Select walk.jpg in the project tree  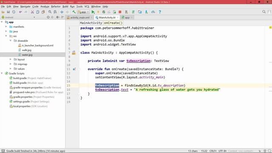pyautogui.click(x=26, y=50)
